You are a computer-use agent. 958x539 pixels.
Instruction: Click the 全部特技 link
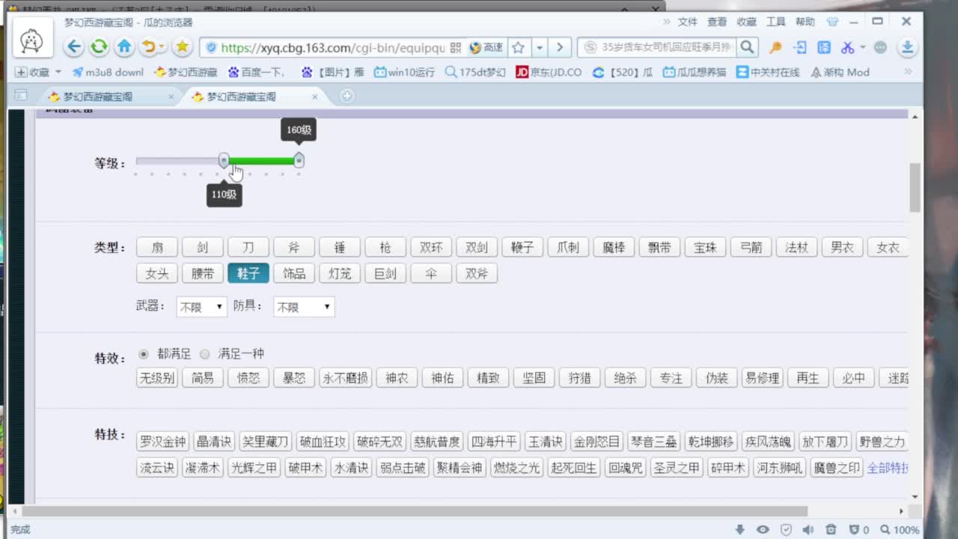[888, 469]
